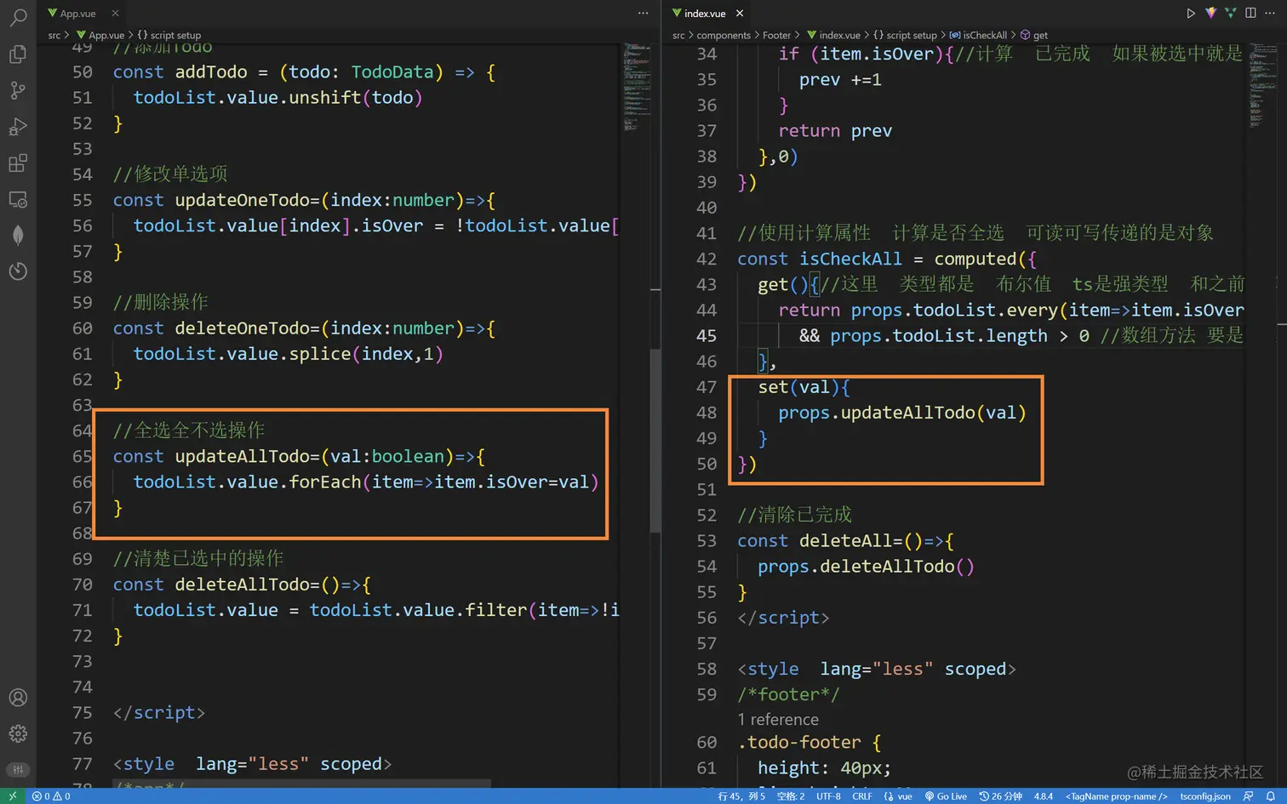
Task: Select the UTF-8 encoding indicator
Action: pos(828,796)
